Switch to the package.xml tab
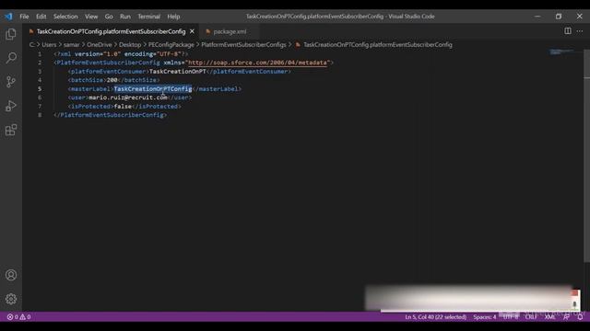The height and width of the screenshot is (331, 590). tap(230, 31)
